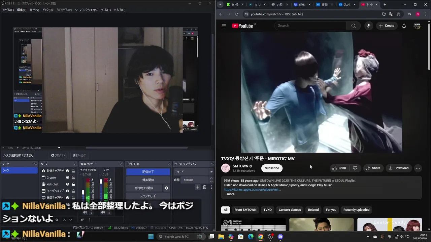431x242 pixels.
Task: Open YouTube notifications bell
Action: 404,26
